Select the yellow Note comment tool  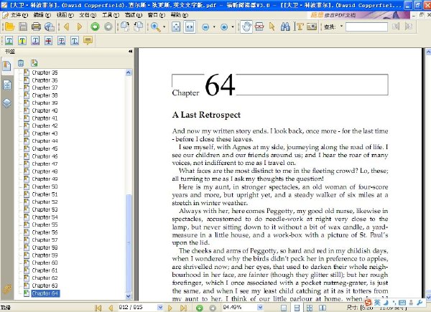[88, 41]
